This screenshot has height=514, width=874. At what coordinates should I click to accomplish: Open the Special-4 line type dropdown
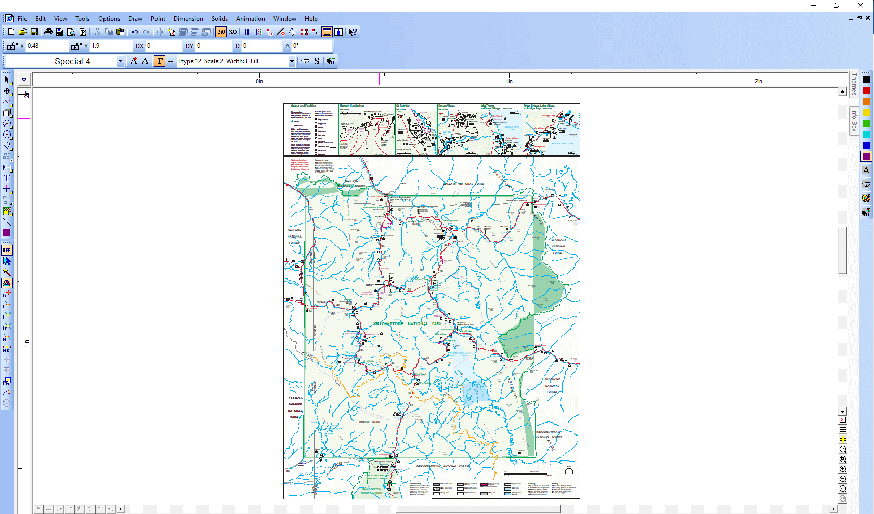pos(120,61)
